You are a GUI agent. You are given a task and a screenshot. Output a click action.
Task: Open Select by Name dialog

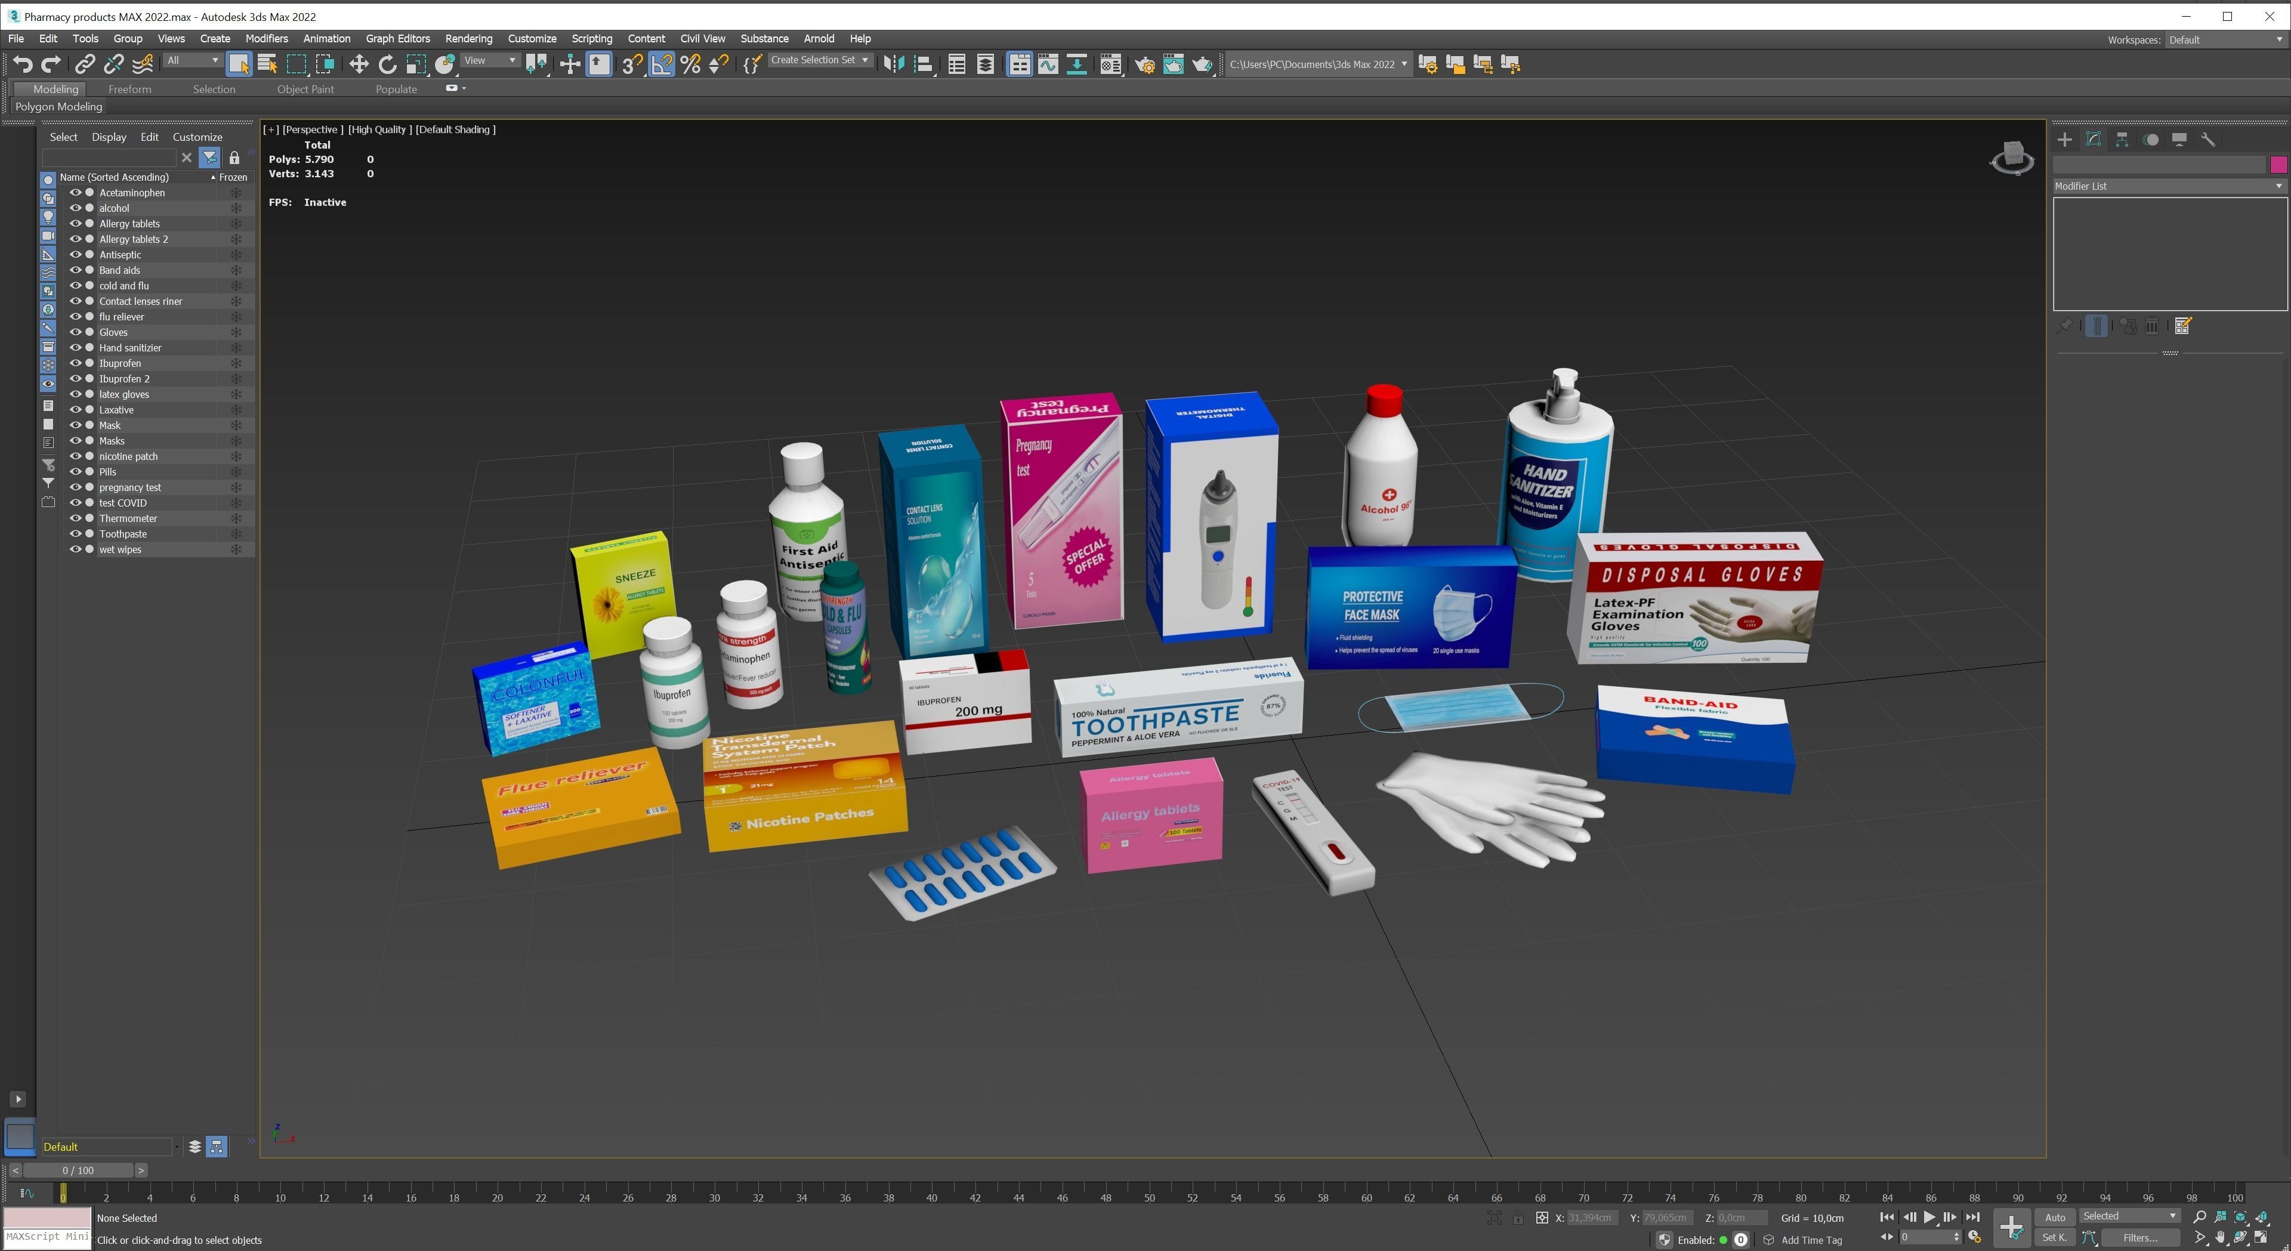coord(267,64)
